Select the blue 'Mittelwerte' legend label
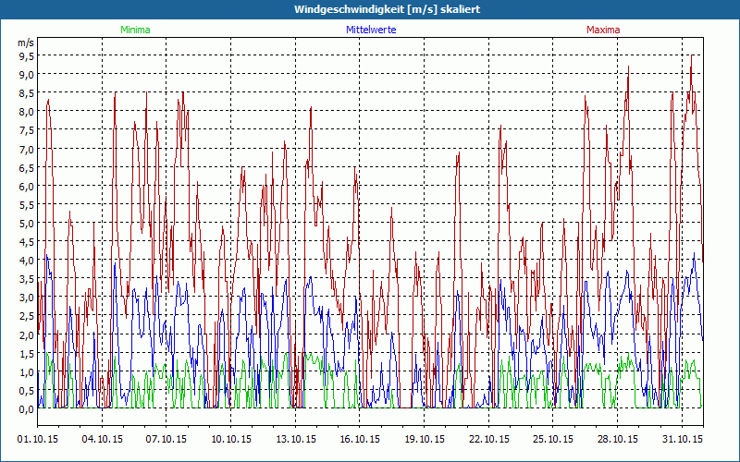 371,30
